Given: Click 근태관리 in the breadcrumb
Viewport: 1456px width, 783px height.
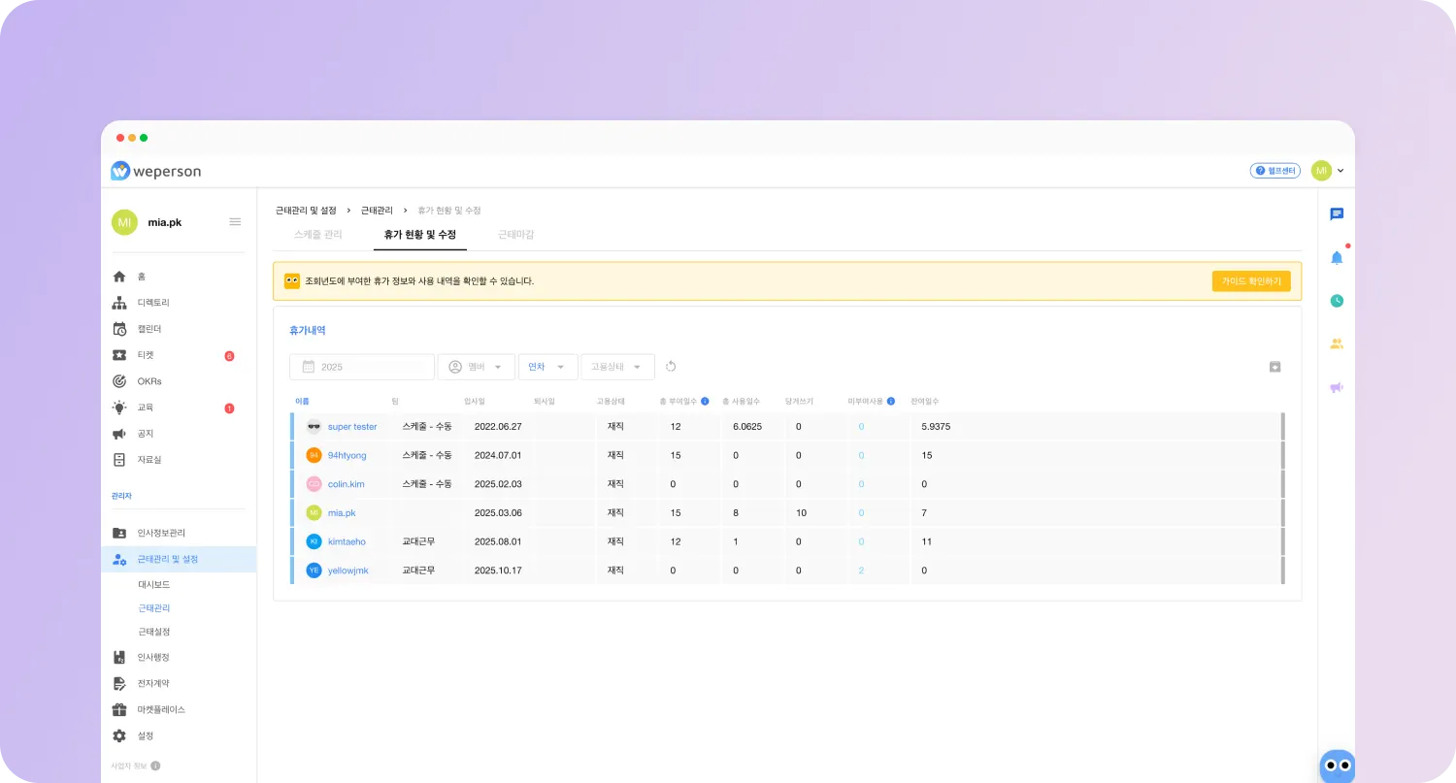Looking at the screenshot, I should click(x=377, y=210).
